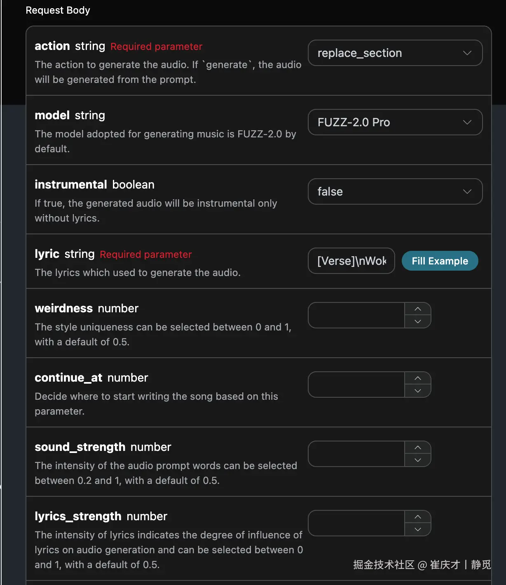Click the weirdness number input field
Screen dimensions: 506x585
356,315
